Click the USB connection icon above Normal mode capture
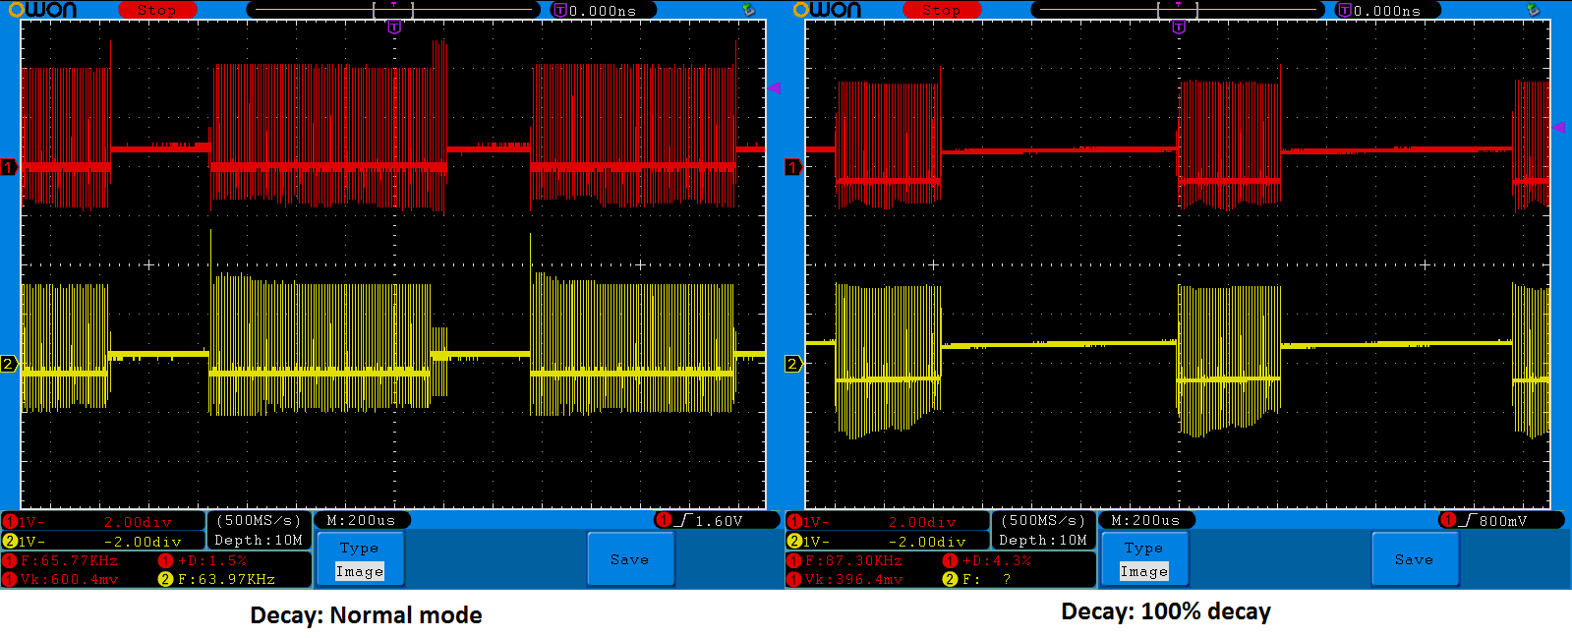This screenshot has height=638, width=1572. pos(748,10)
